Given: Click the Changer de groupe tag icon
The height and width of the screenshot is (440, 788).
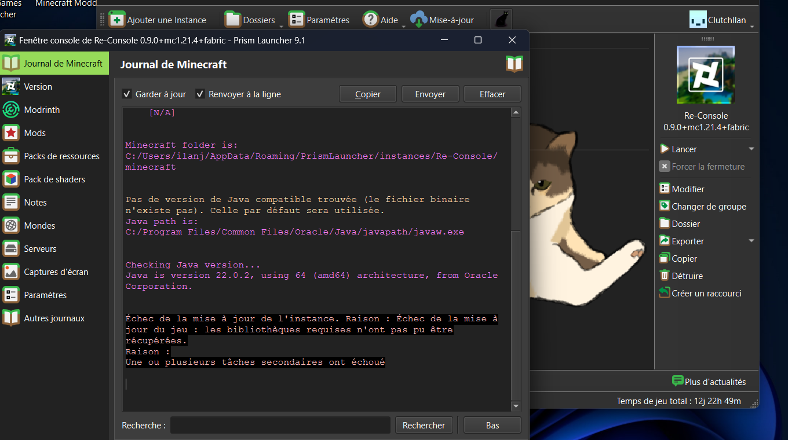Looking at the screenshot, I should 665,206.
